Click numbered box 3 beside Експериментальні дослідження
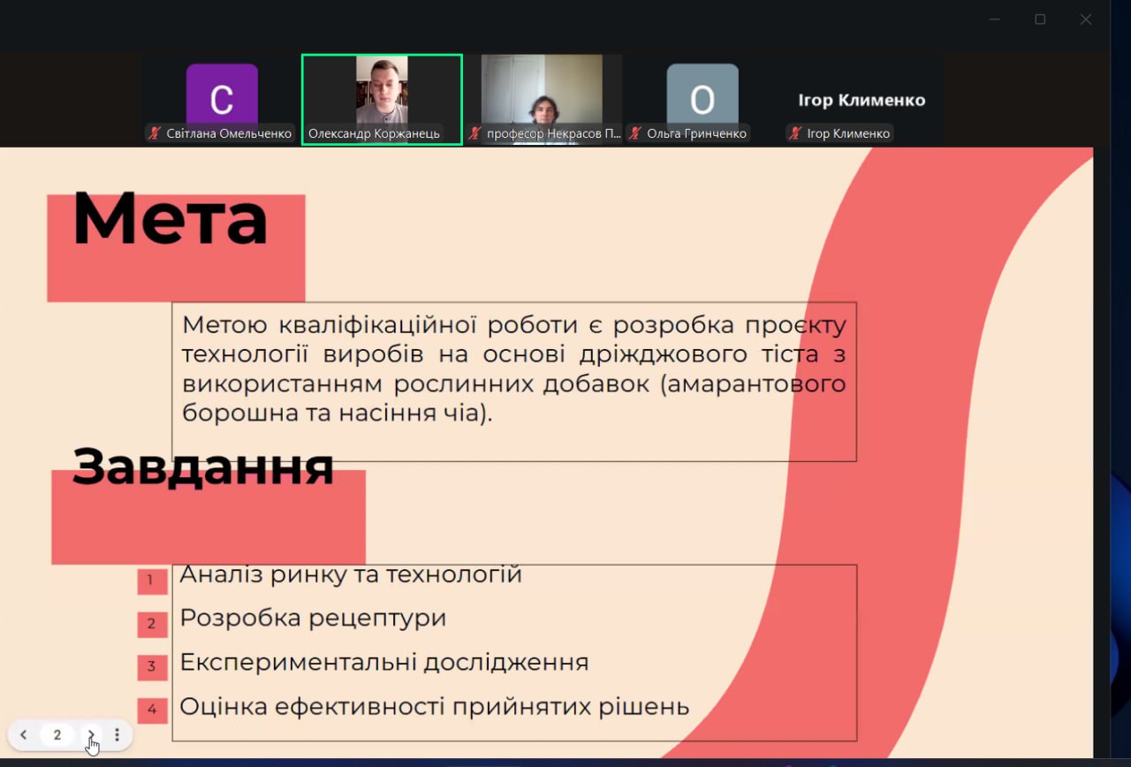The height and width of the screenshot is (767, 1131). [151, 666]
